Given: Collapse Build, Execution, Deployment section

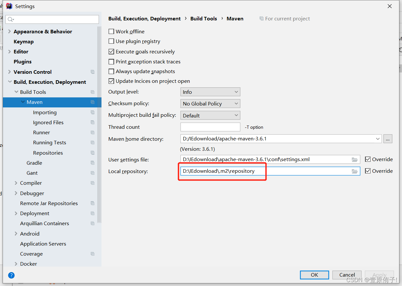Looking at the screenshot, I should coord(10,82).
